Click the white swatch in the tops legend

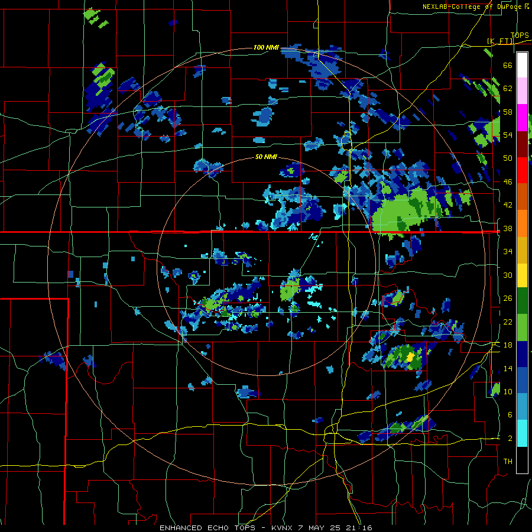(522, 65)
